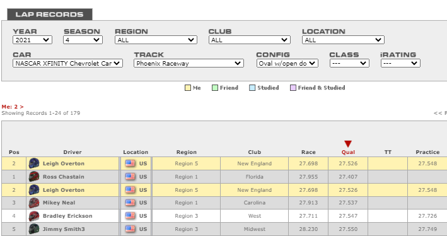
Task: Open driver Jimmy Smith3's name link
Action: [x=64, y=229]
